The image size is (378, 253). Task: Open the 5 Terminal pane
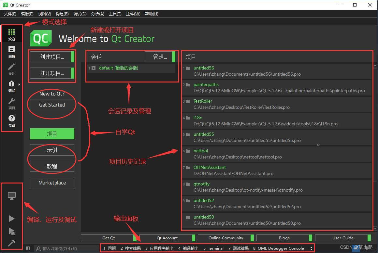[x=213, y=248]
